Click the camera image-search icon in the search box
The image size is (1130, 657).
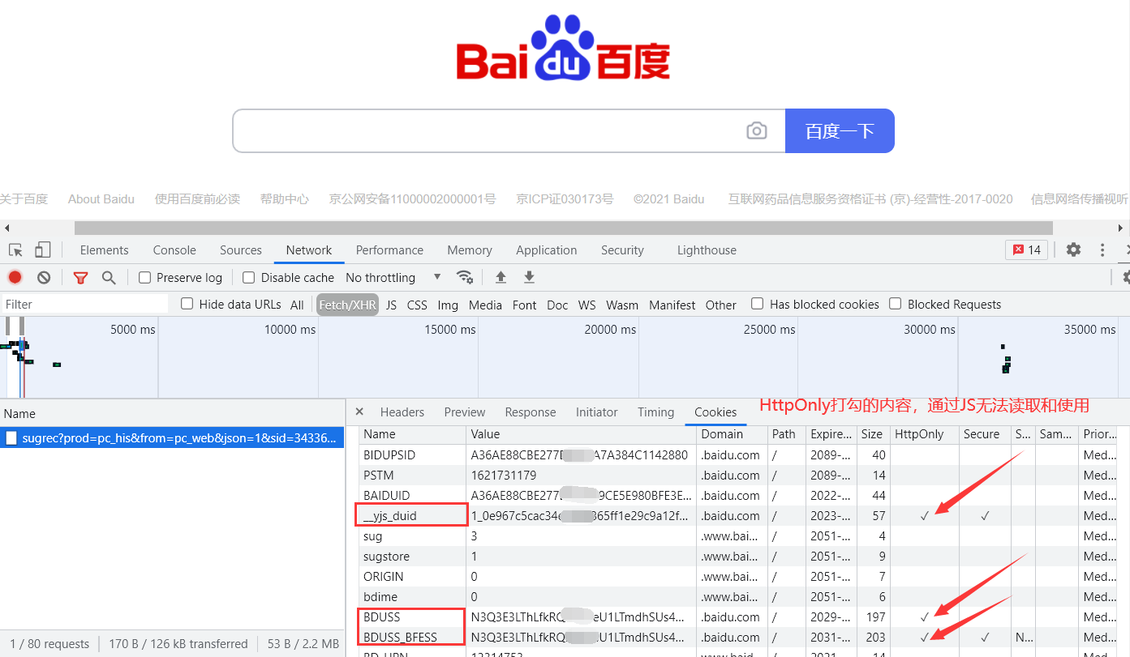(x=756, y=130)
